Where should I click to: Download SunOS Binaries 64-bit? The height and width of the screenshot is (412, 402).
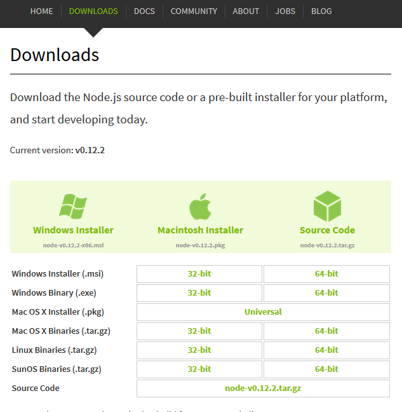[x=326, y=369]
